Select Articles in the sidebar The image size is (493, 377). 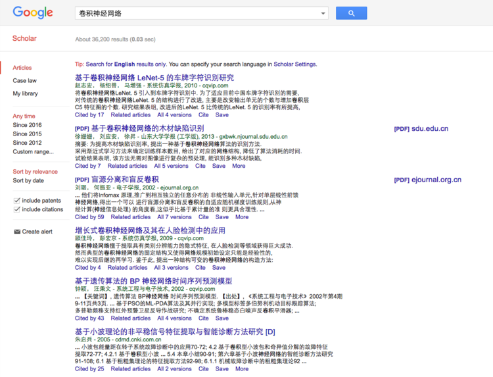coord(22,68)
